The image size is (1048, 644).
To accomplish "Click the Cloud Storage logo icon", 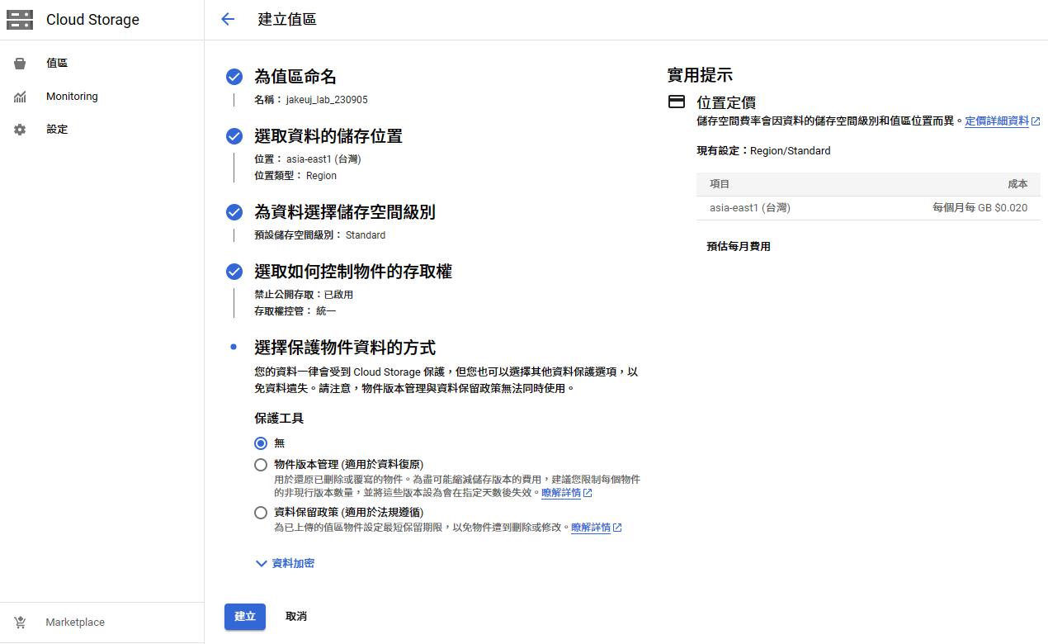I will click(20, 20).
